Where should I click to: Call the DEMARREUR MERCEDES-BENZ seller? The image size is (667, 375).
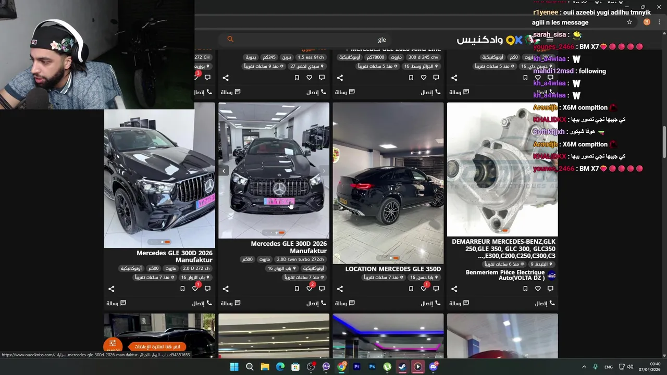click(x=545, y=303)
